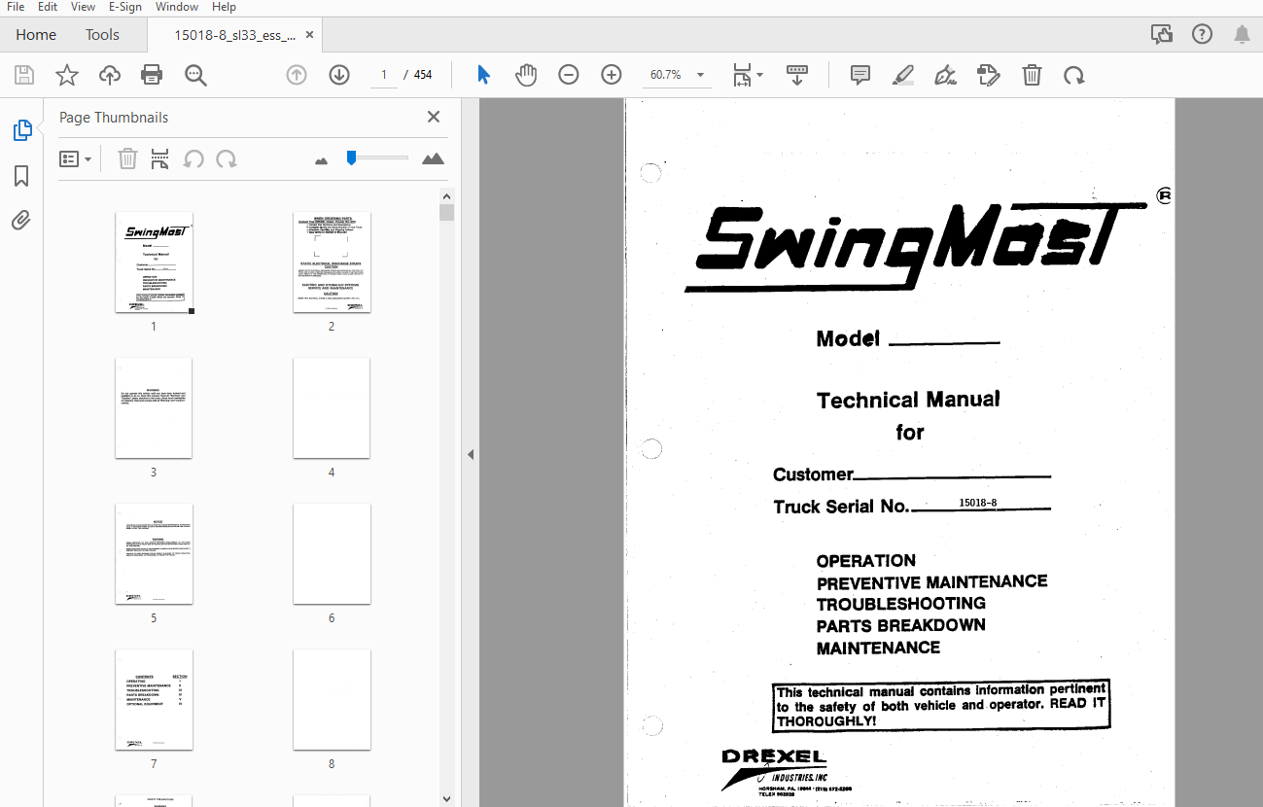This screenshot has width=1263, height=807.
Task: Select page 8 thumbnail
Action: (x=332, y=700)
